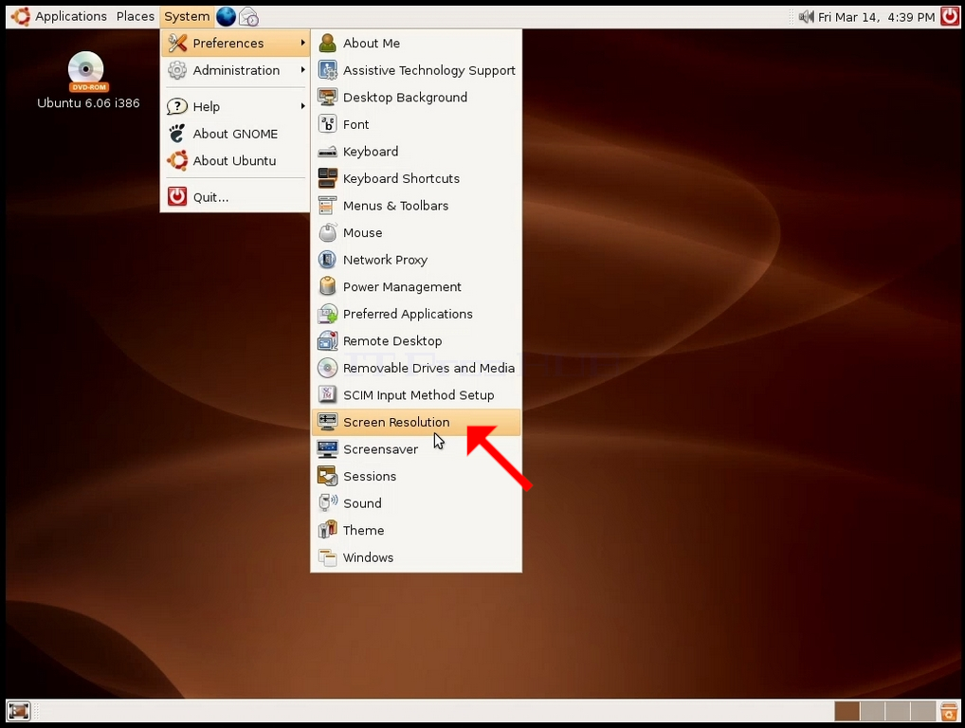The width and height of the screenshot is (965, 728).
Task: Select Preferences in the System menu
Action: coord(235,43)
